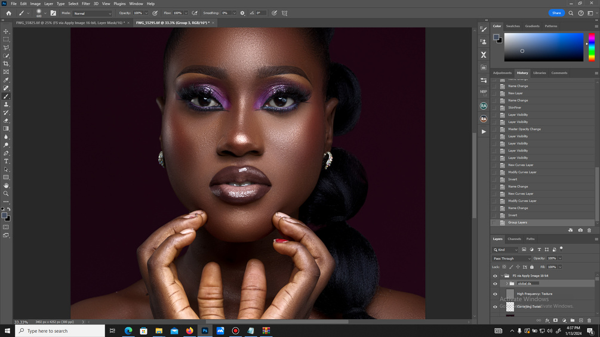
Task: Open layer styles fx menu
Action: (x=547, y=320)
